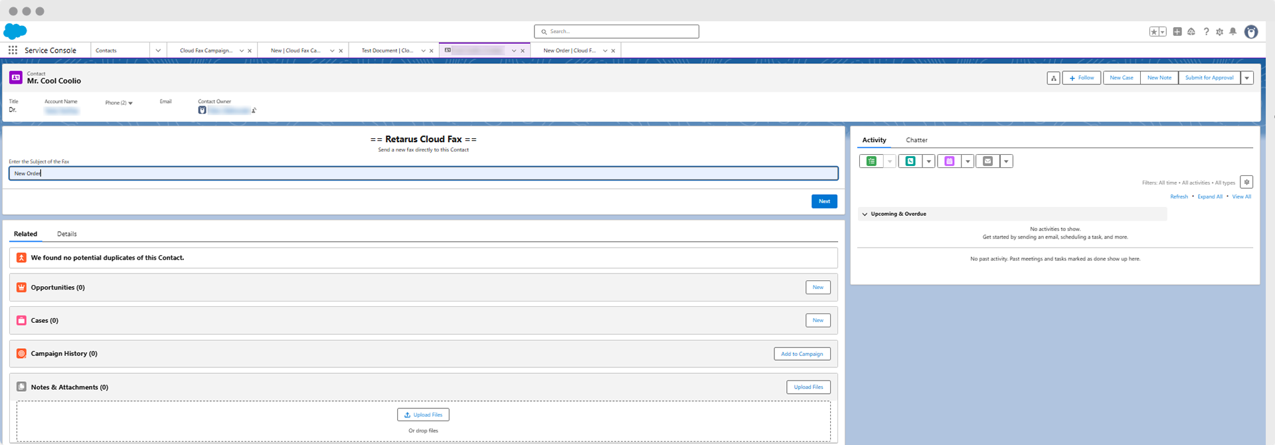Click the blue Next button
Viewport: 1275px width, 445px height.
pos(823,201)
